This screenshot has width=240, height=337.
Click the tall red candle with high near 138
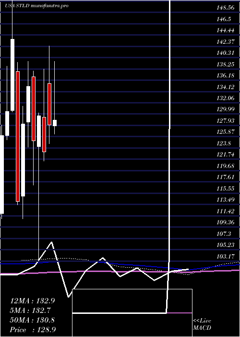click(18, 136)
